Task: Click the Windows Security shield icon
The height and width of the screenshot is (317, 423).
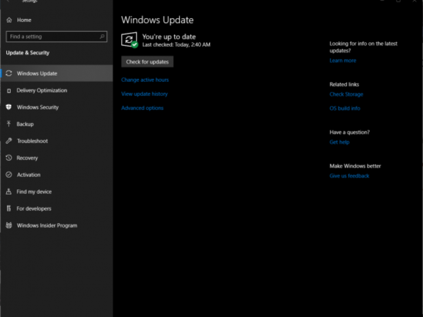Action: coord(9,107)
